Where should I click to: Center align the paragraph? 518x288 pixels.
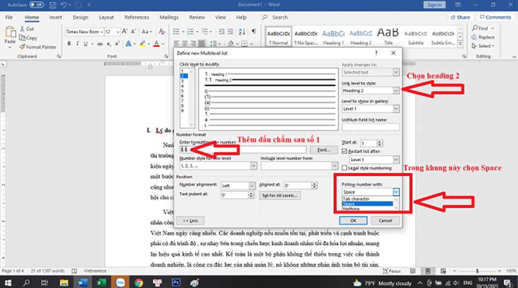tap(185, 43)
